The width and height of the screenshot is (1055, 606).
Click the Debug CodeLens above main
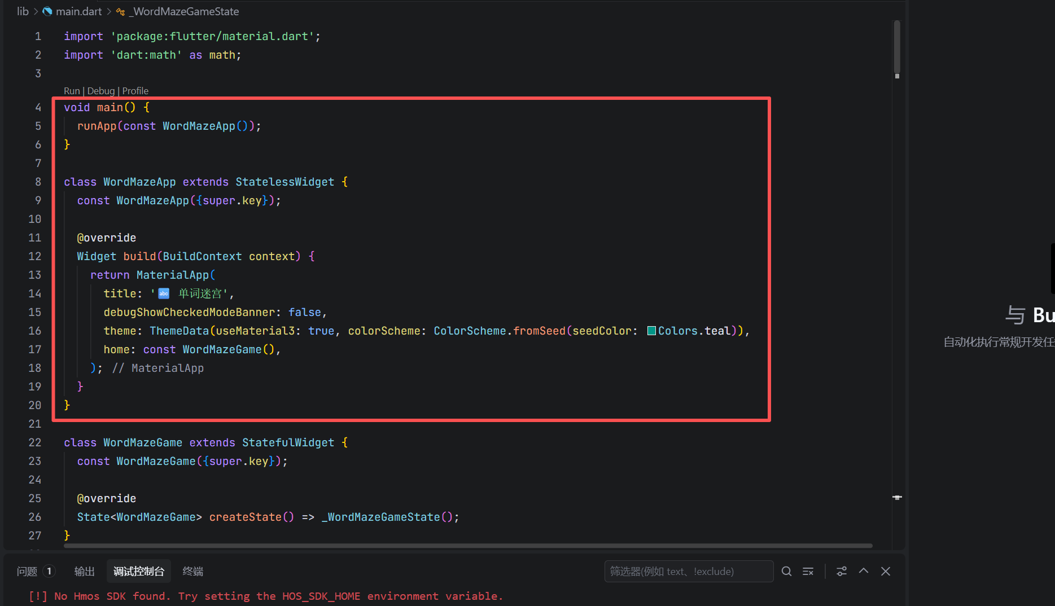(101, 91)
